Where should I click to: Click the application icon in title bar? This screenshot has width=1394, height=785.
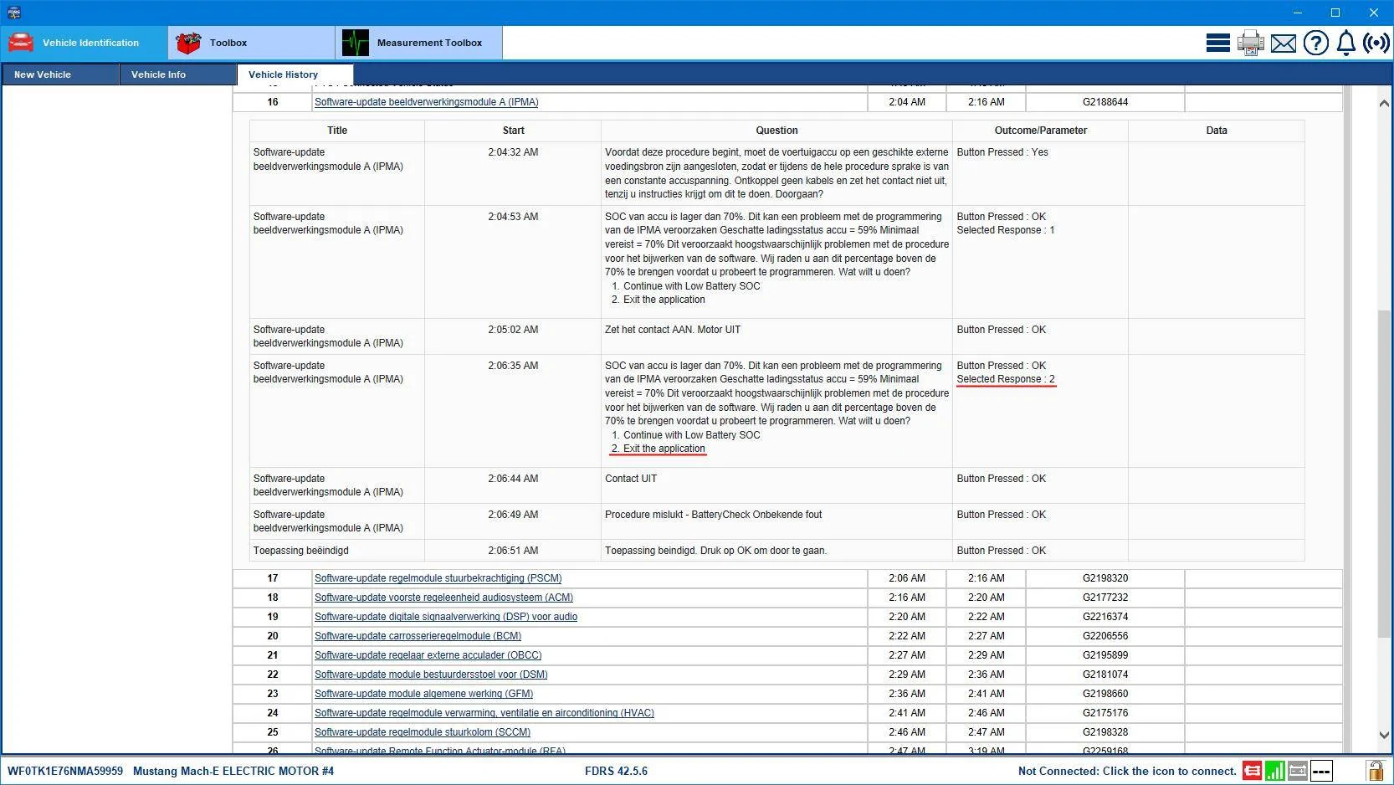pyautogui.click(x=13, y=13)
